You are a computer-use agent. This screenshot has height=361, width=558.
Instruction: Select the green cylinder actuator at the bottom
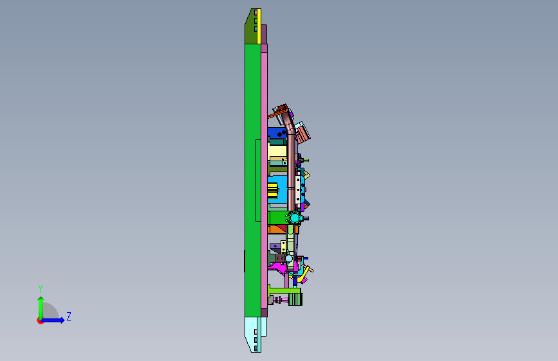pos(295,299)
